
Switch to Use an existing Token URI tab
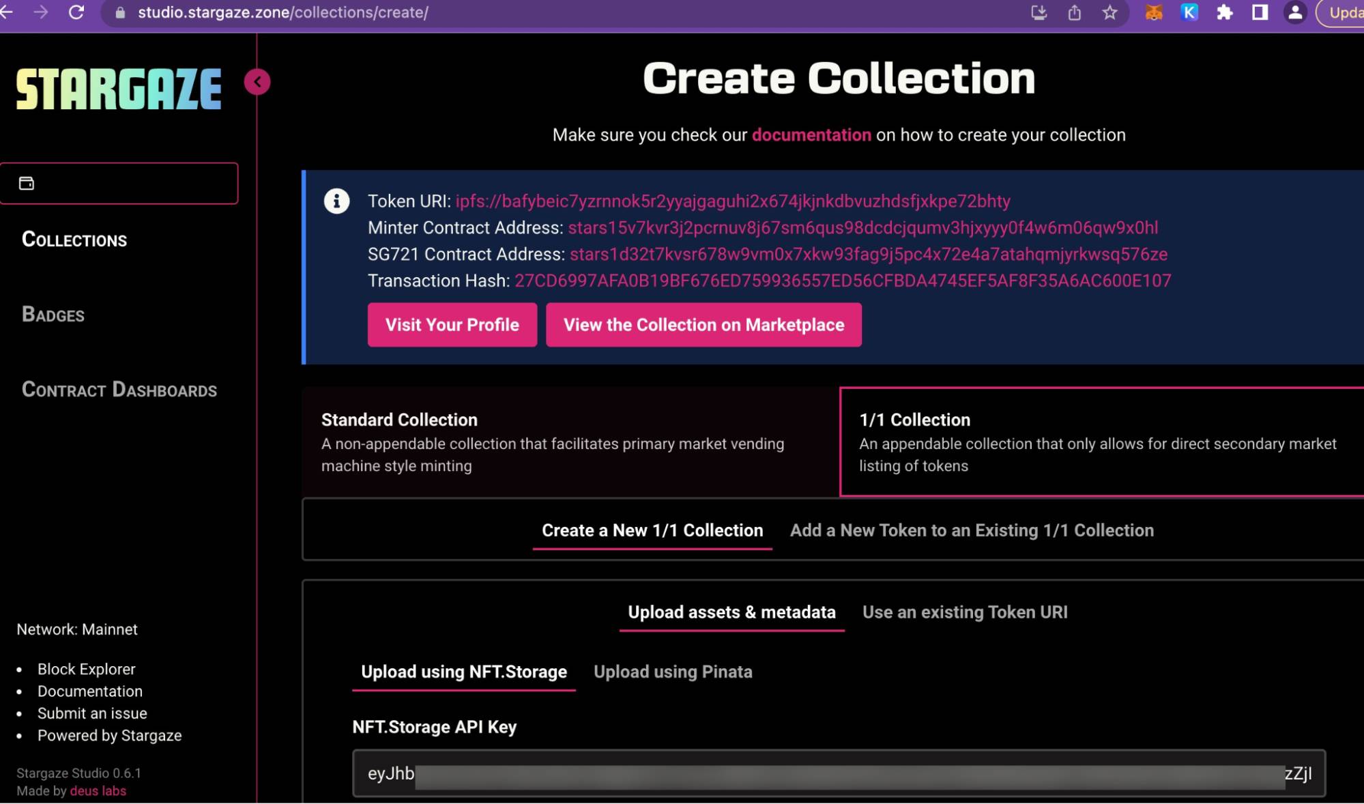coord(965,612)
